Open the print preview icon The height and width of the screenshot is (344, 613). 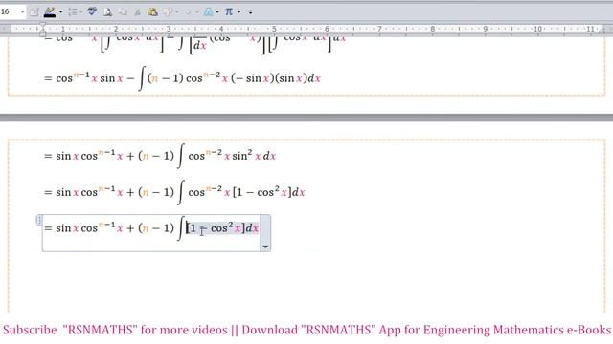[107, 12]
